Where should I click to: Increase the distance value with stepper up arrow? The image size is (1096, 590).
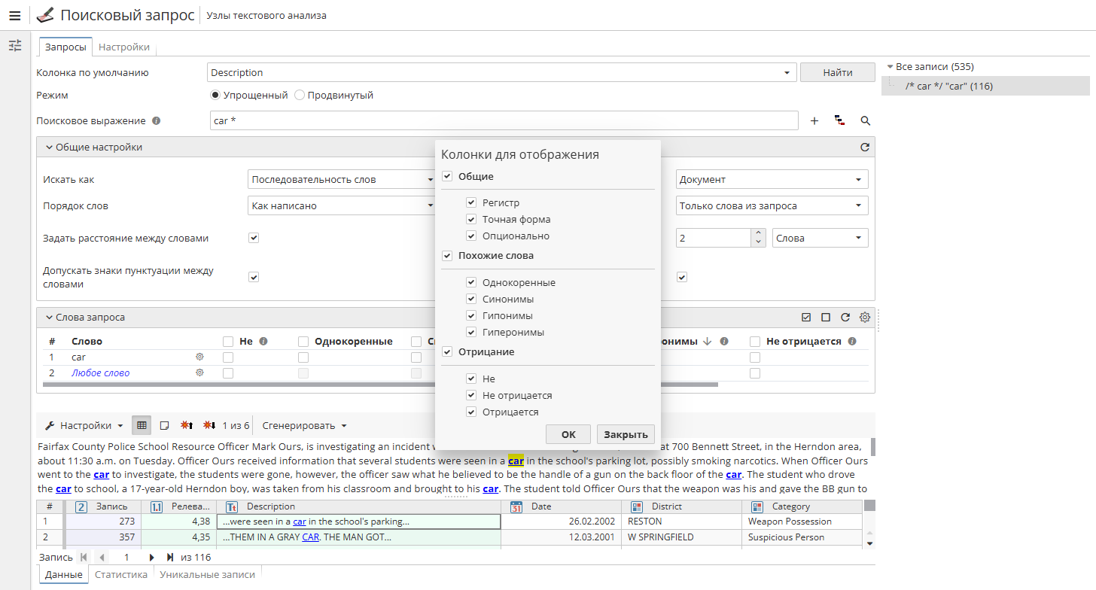[x=758, y=233]
